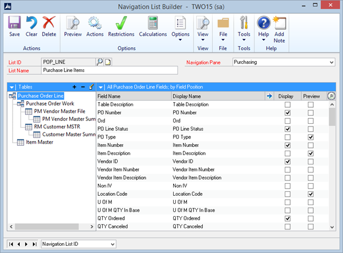Image resolution: width=343 pixels, height=253 pixels.
Task: Uncheck Display for Vendor ID
Action: 287,162
